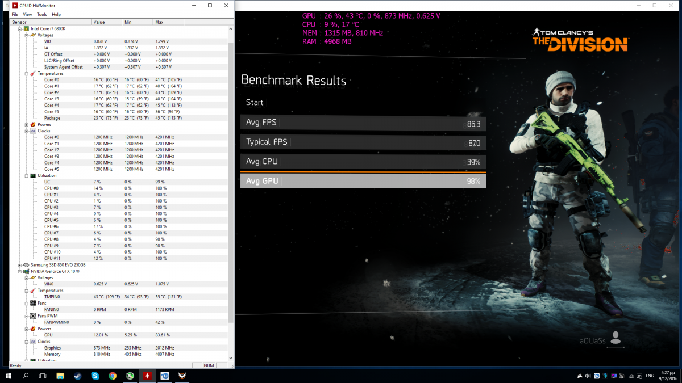This screenshot has height=383, width=682.
Task: Click the GPU Voltages lightning icon
Action: (x=32, y=277)
